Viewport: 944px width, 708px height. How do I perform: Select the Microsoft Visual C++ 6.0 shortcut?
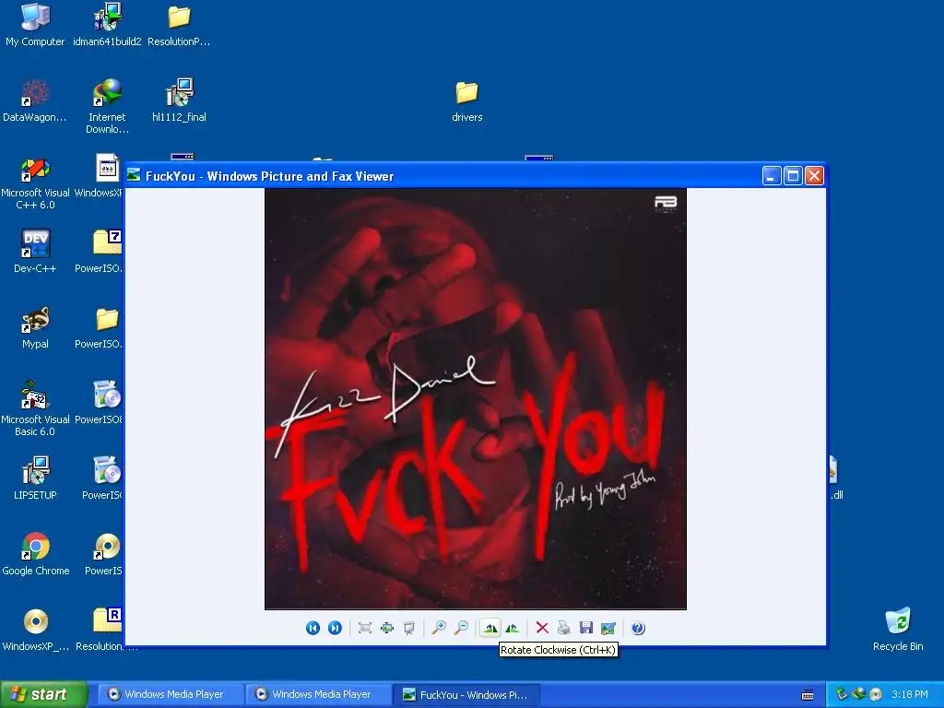[x=35, y=182]
